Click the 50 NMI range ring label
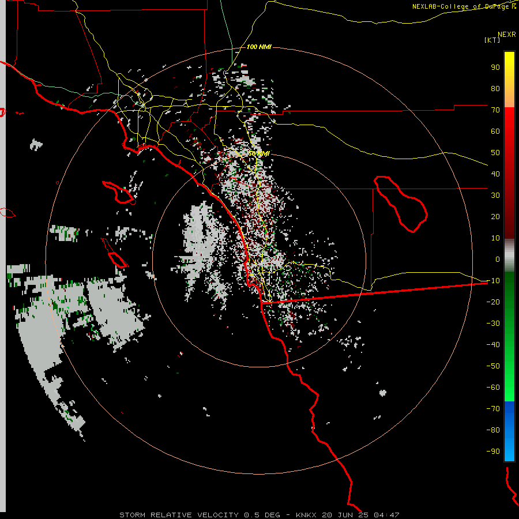The image size is (519, 519). (259, 154)
